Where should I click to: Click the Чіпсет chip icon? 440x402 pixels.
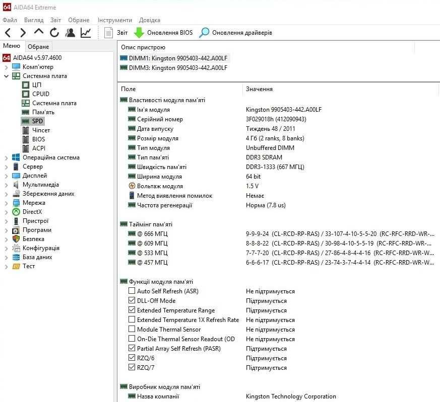[x=26, y=130]
